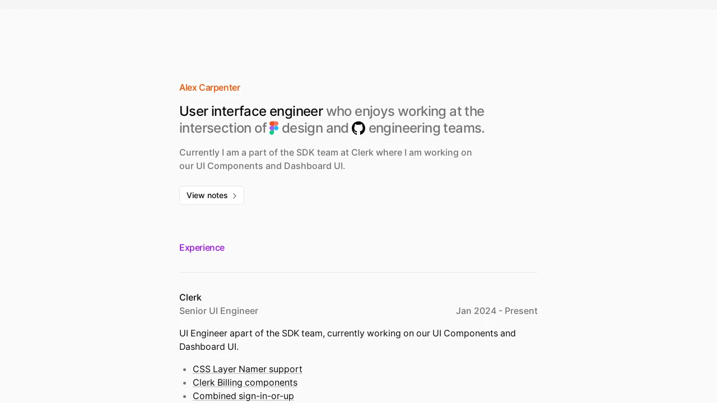
Task: Click the 'User interface engineer' headline text
Action: 251,111
